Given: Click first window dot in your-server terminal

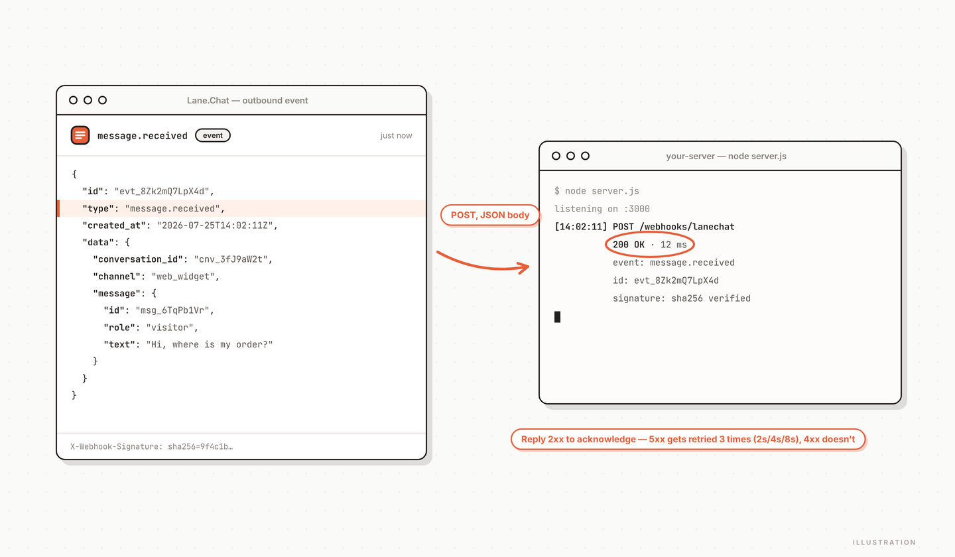Looking at the screenshot, I should (556, 156).
